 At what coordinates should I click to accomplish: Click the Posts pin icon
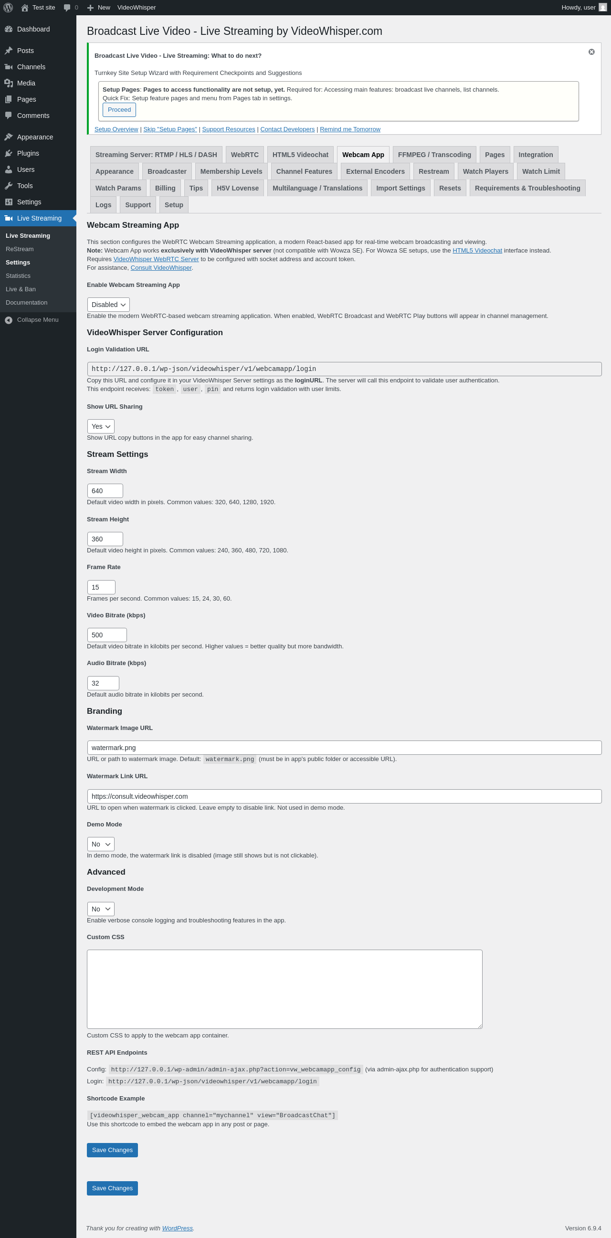tap(9, 51)
